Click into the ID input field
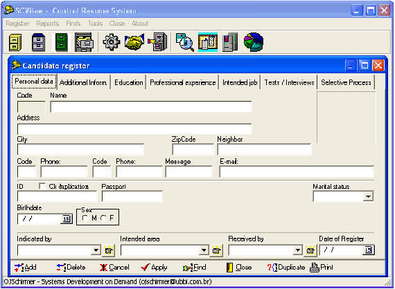This screenshot has width=395, height=289. 57,197
